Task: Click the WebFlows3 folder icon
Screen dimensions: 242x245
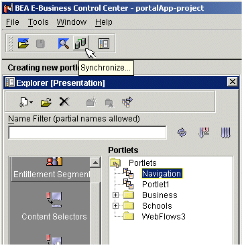Action: 129,216
